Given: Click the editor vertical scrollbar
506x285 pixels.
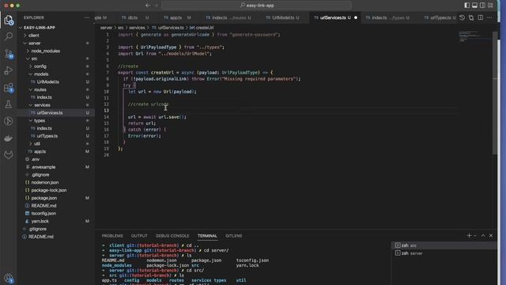Looking at the screenshot, I should coord(495,93).
